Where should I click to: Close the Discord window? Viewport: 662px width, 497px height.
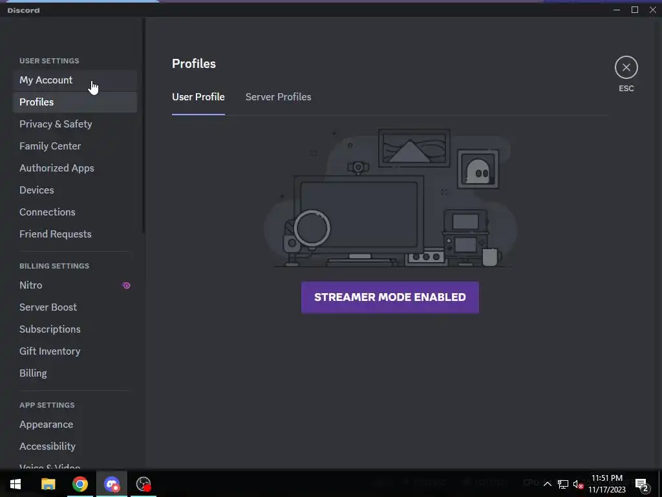(x=653, y=10)
